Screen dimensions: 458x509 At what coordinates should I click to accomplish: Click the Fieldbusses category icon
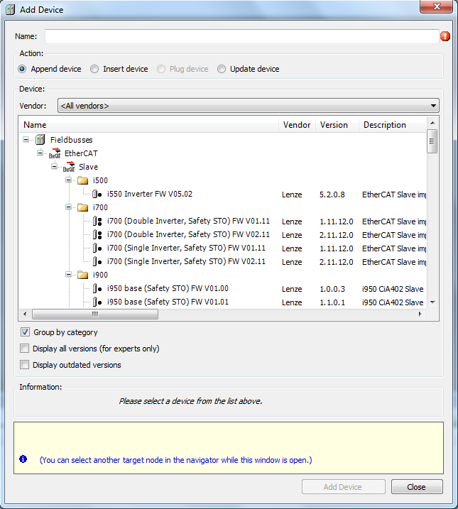pos(40,140)
